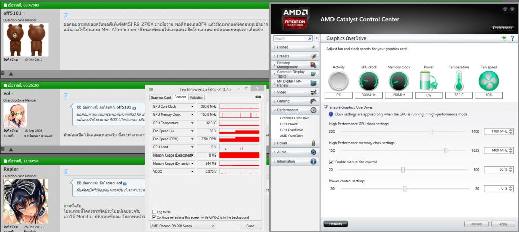The height and width of the screenshot is (232, 519).
Task: Switch to the Graphics Card tab
Action: pos(161,98)
